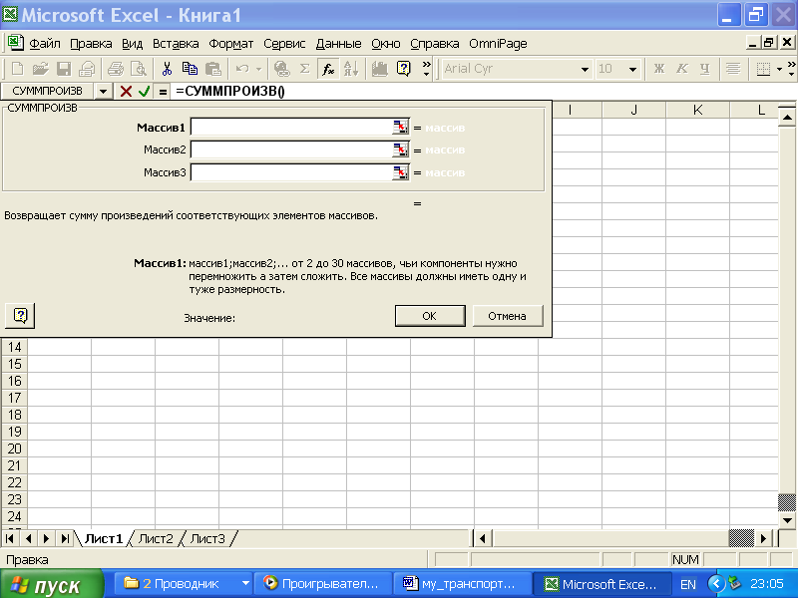Go to last sheet navigation arrow
798x598 pixels.
(65, 538)
